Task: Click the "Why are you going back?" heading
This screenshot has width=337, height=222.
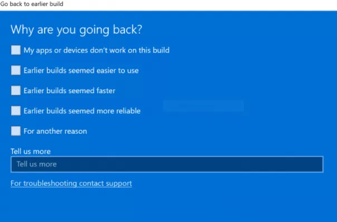Action: tap(76, 30)
